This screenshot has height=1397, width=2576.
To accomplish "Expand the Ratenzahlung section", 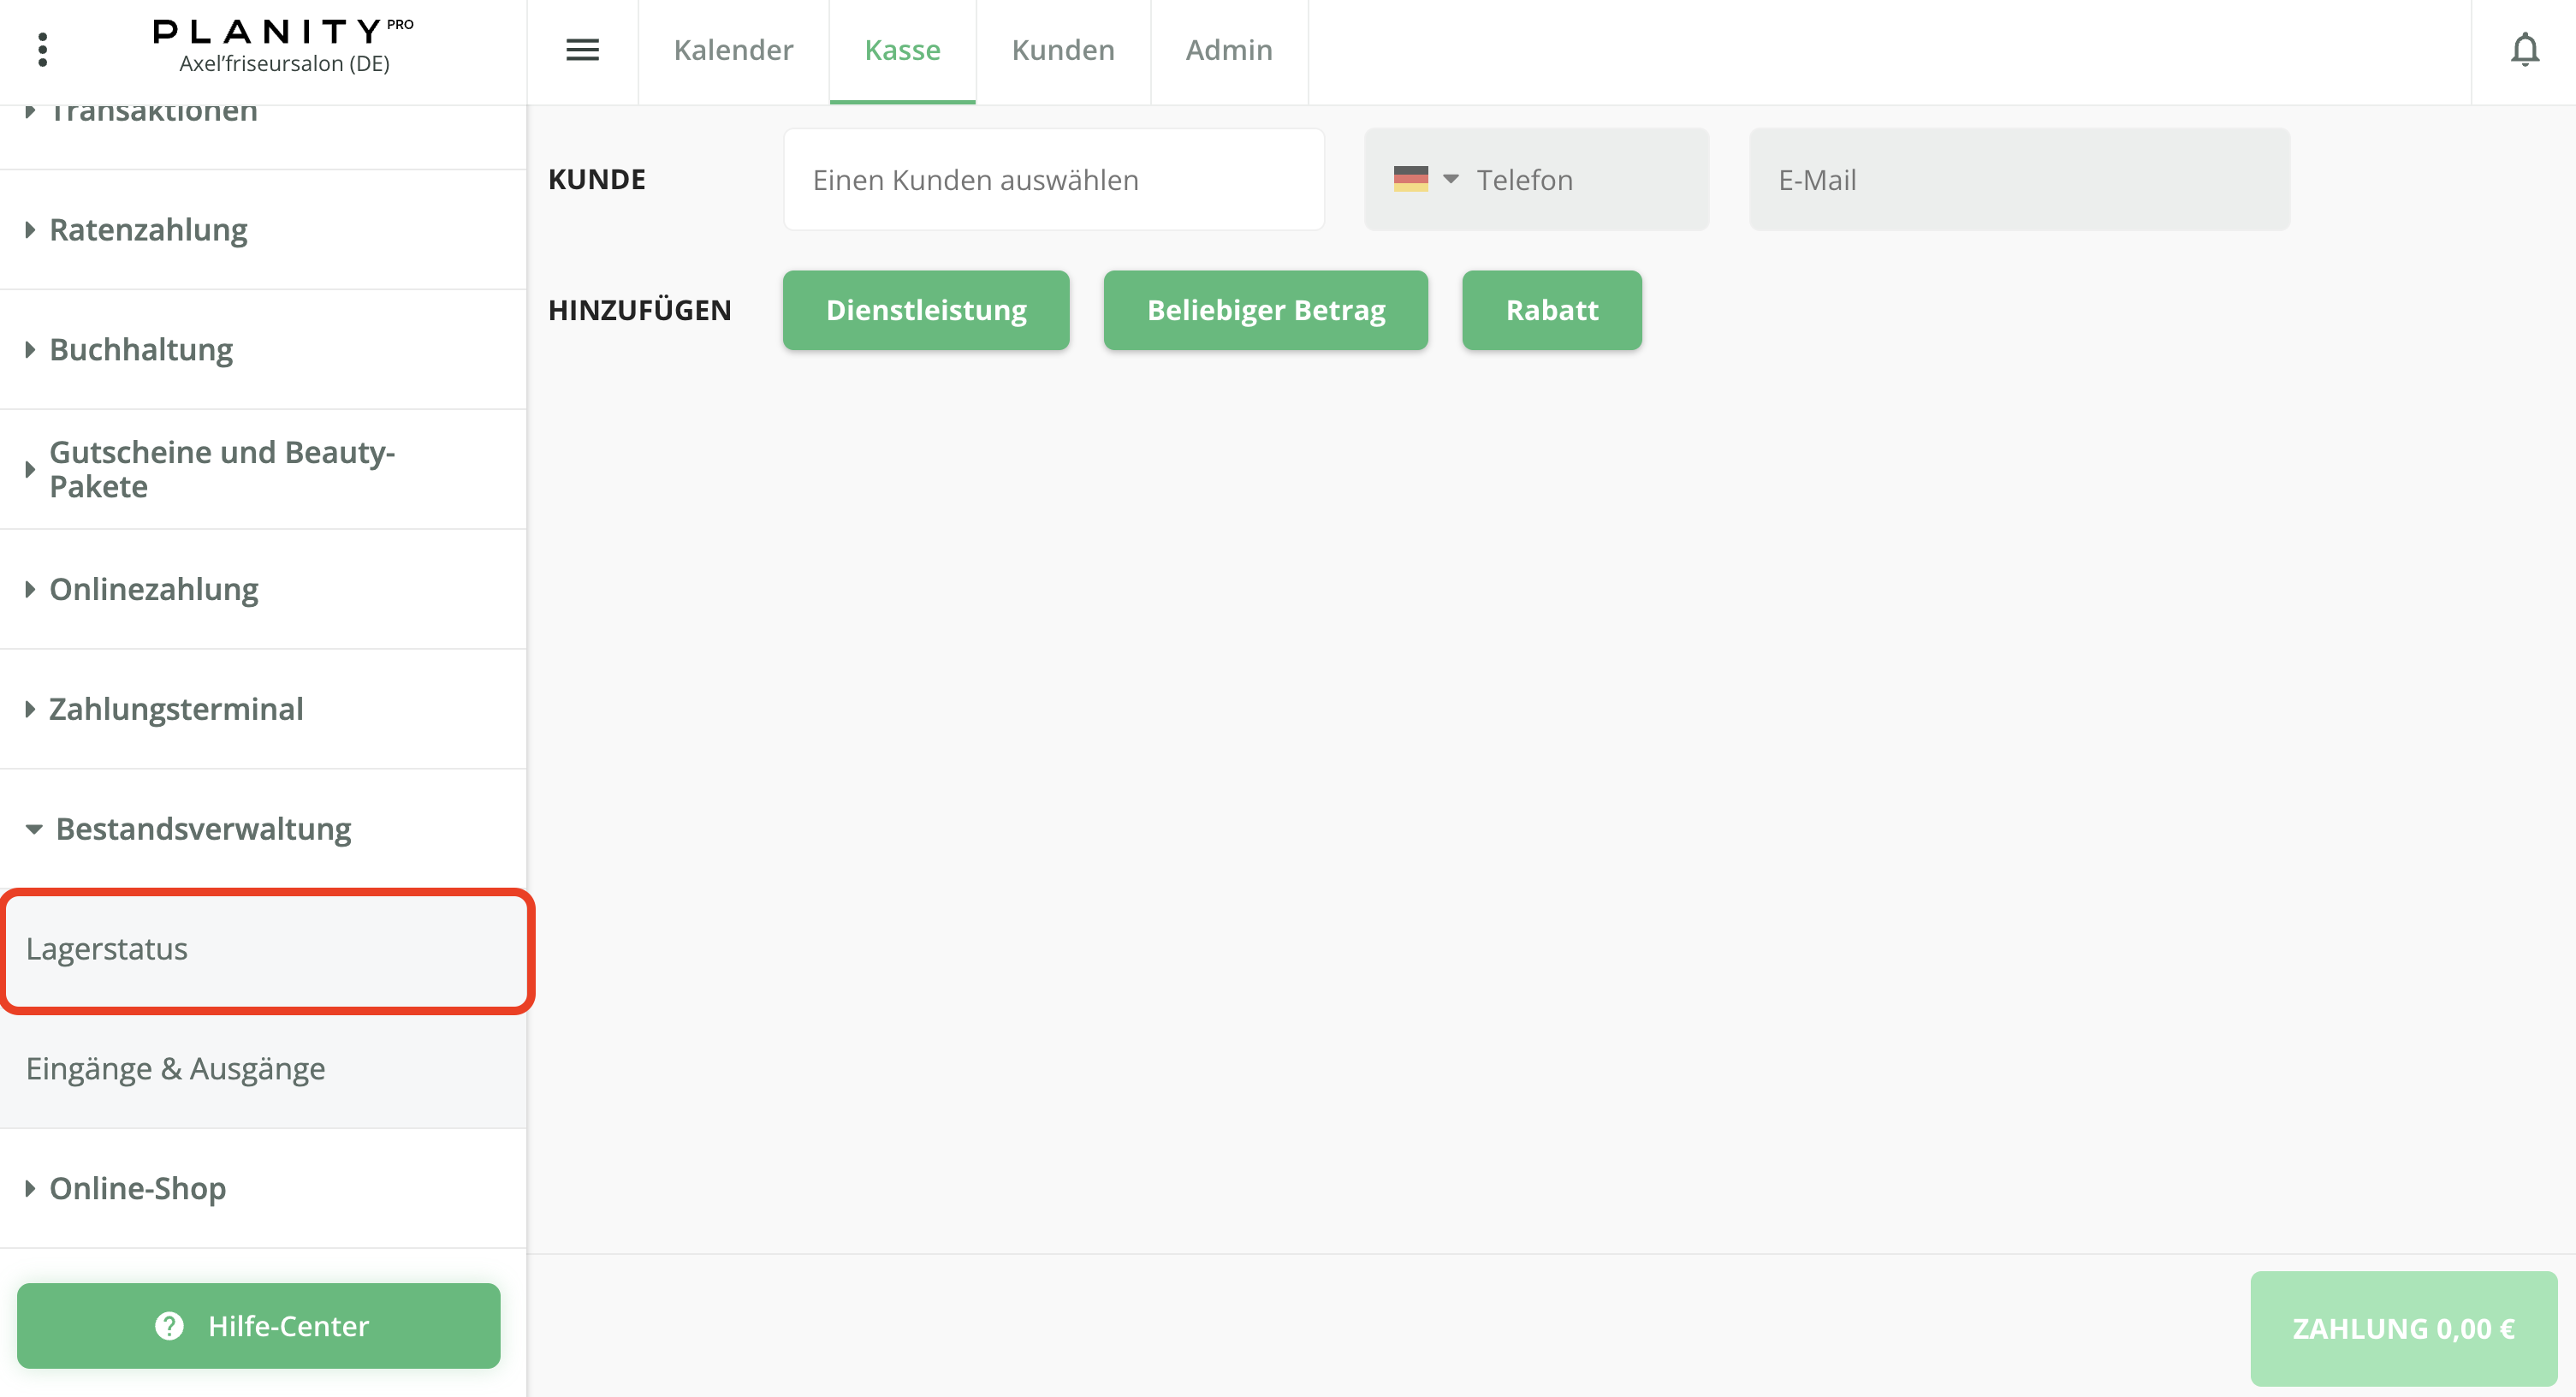I will click(148, 230).
